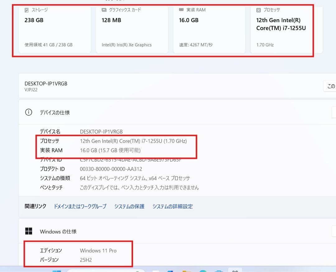Image resolution: width=336 pixels, height=272 pixels.
Task: Click the グラフィックス カード icon
Action: pyautogui.click(x=104, y=10)
